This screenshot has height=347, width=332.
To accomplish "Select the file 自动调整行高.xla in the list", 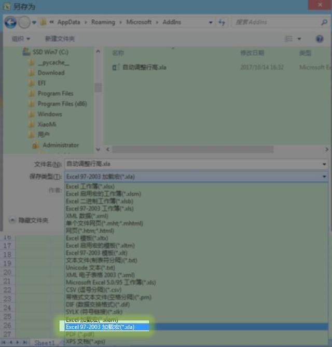I will click(x=144, y=68).
